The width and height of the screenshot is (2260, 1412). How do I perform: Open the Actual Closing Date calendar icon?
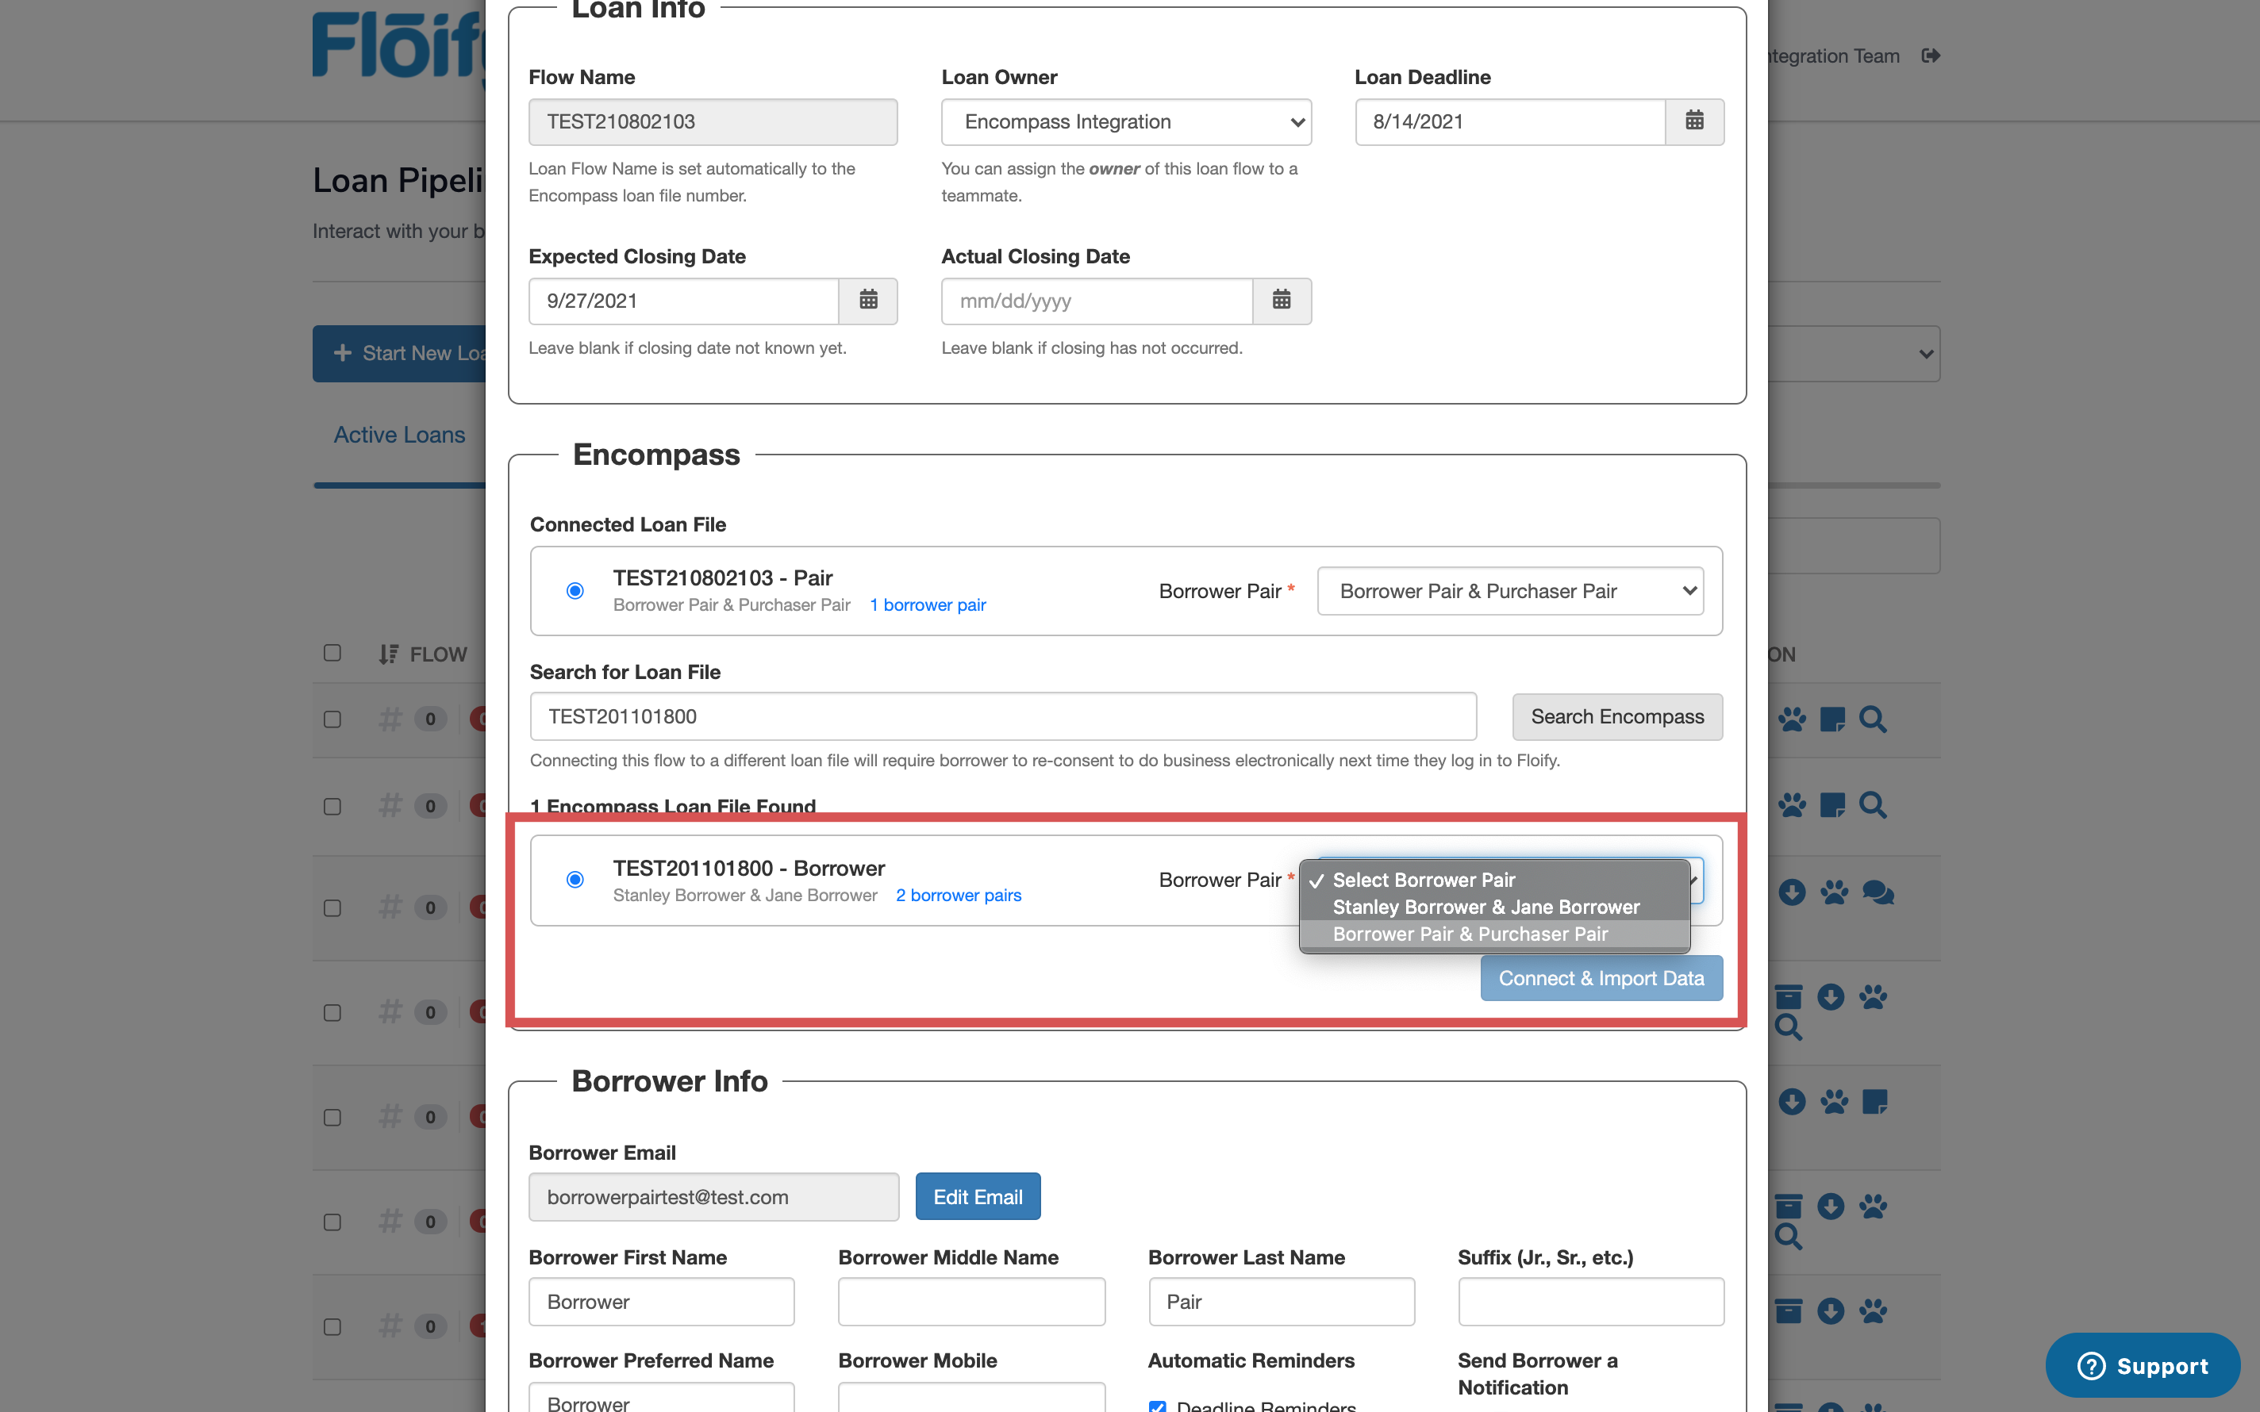(1282, 301)
